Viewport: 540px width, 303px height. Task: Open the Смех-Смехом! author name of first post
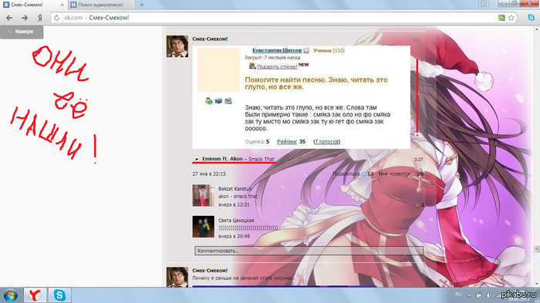(x=210, y=39)
